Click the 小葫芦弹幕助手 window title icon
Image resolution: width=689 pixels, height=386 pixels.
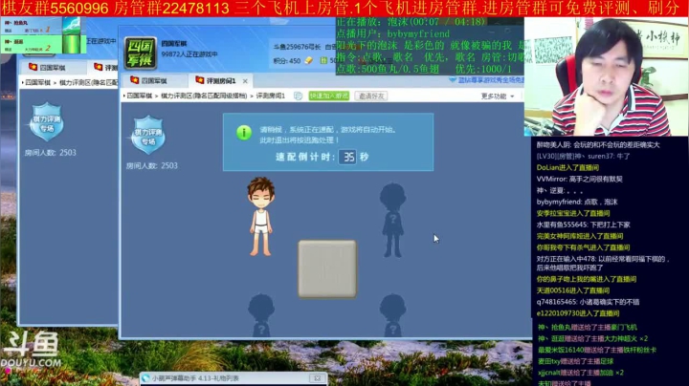click(x=145, y=378)
